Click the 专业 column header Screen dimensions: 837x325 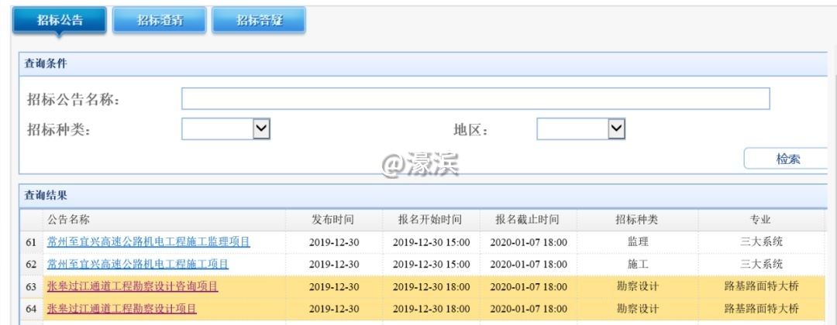(x=760, y=220)
